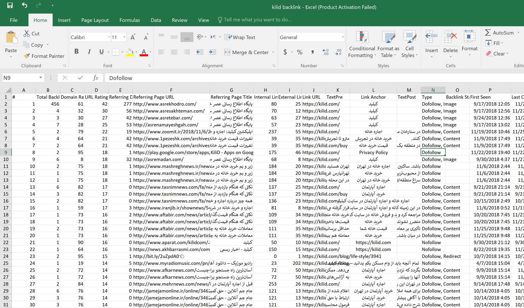Apply accounting dollar format
The width and height of the screenshot is (524, 308).
(x=285, y=52)
